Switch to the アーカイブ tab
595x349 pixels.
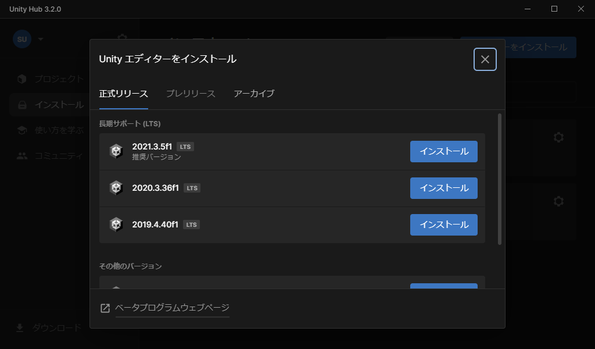click(x=253, y=94)
